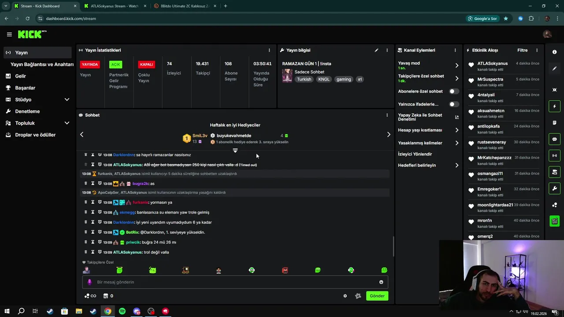Click in the Bir mesaj gönderin field
This screenshot has width=564, height=317.
point(235,282)
